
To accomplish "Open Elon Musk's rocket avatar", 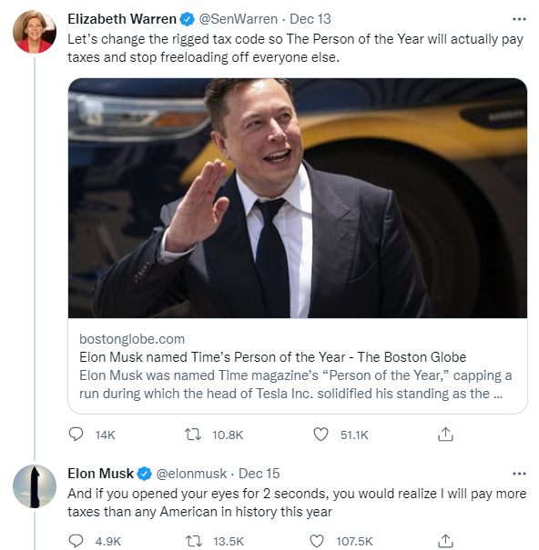I will pos(35,486).
